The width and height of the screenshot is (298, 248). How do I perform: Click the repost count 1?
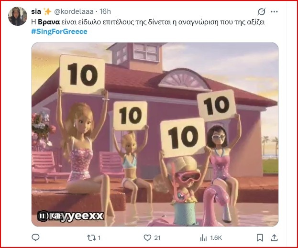point(99,238)
